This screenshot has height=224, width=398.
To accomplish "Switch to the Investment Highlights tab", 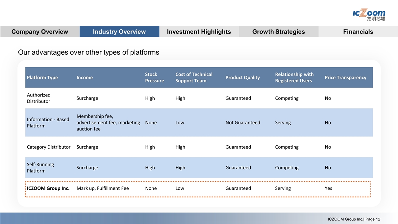I will (x=199, y=32).
